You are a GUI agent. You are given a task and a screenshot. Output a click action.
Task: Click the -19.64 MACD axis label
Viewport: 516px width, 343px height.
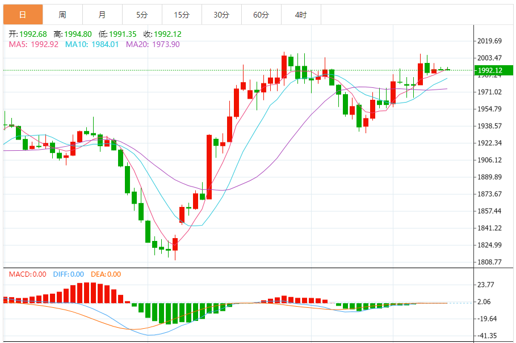point(487,319)
